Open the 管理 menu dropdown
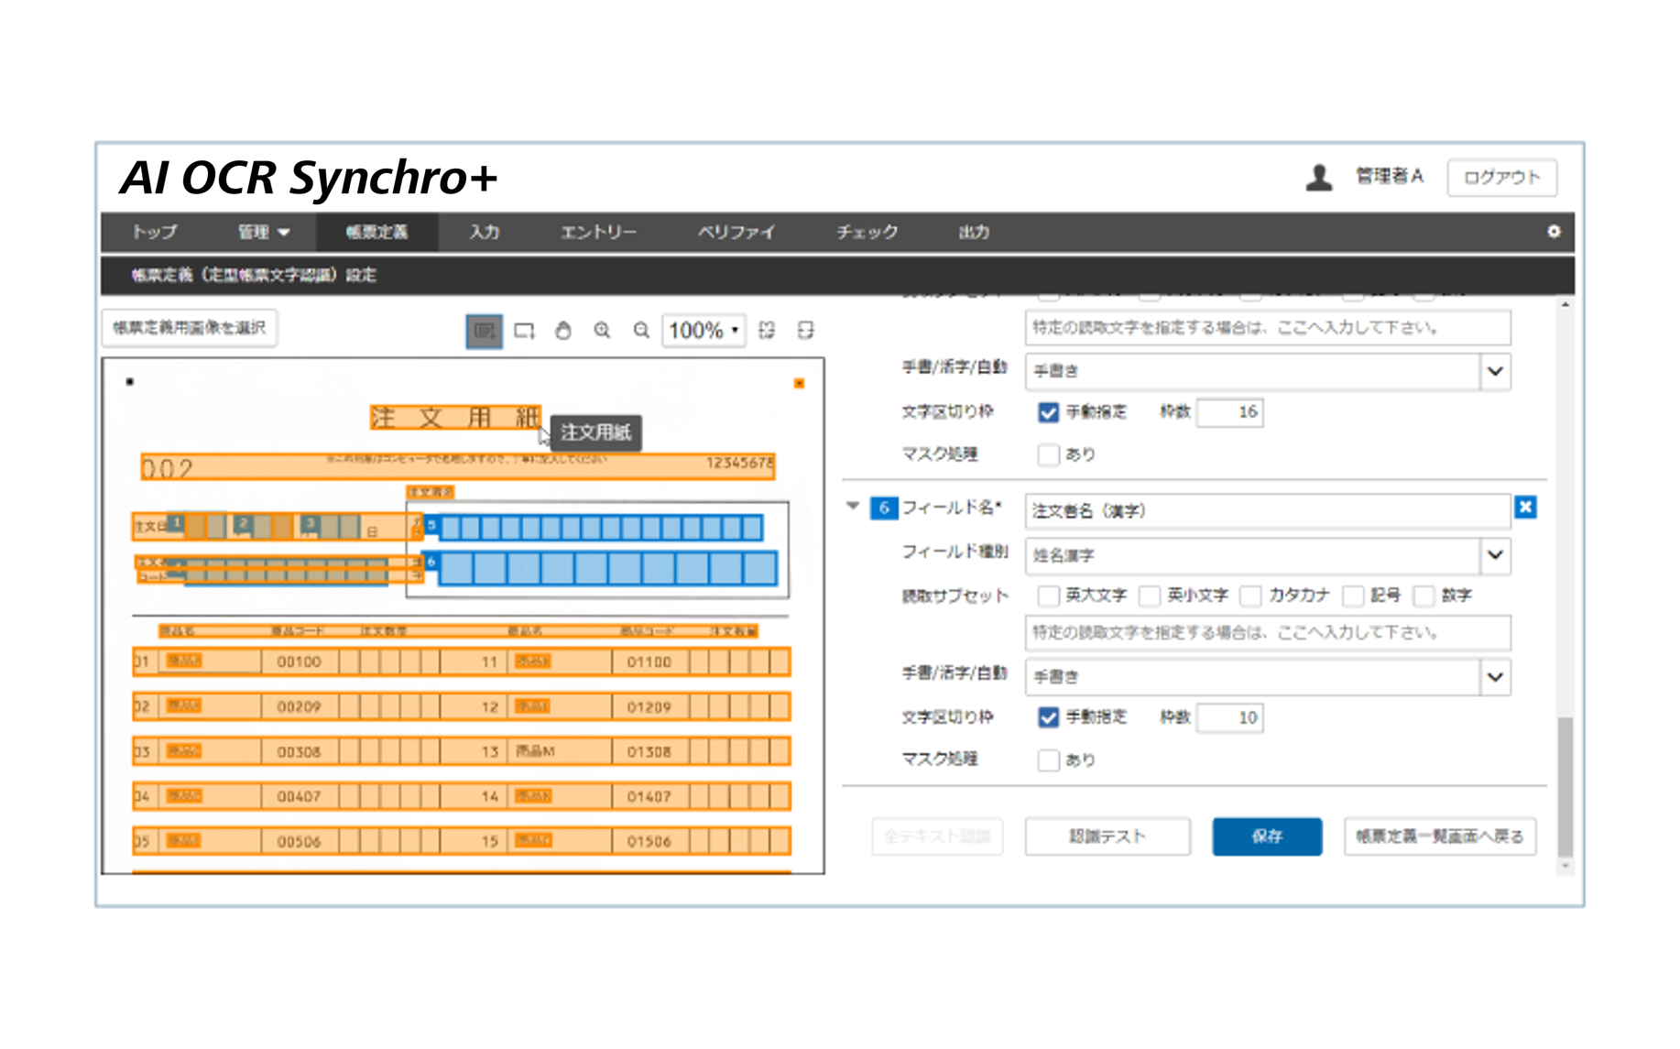Screen dimensions: 1680x1049 click(x=264, y=233)
